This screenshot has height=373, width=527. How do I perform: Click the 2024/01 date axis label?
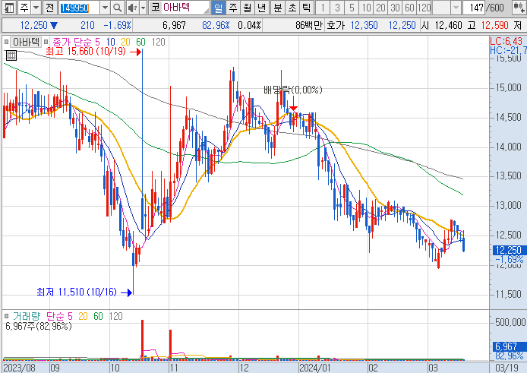314,368
